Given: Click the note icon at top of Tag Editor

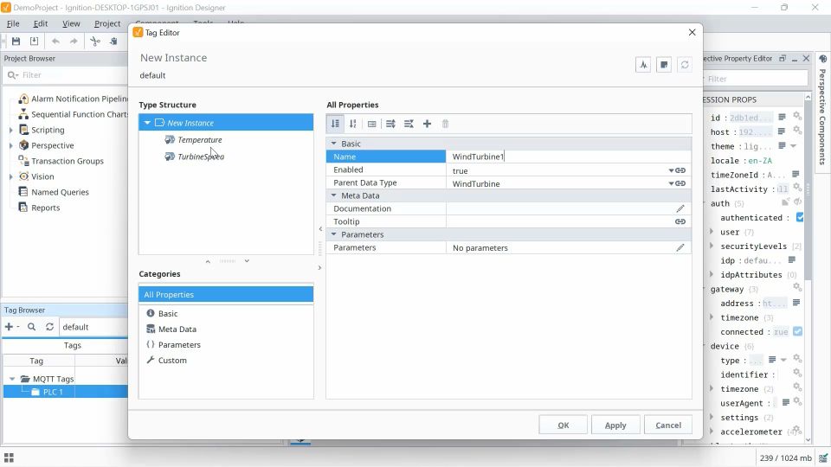Looking at the screenshot, I should (664, 65).
